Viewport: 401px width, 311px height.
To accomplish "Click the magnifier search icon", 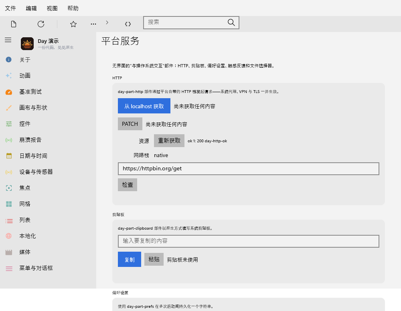I will coord(231,22).
